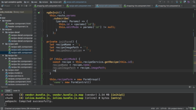Select the node_modules library root row
The height and width of the screenshot is (110, 196).
coord(16,12)
